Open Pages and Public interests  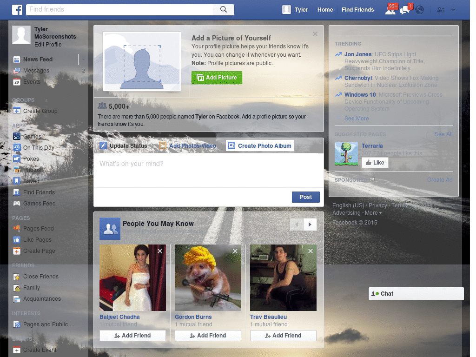click(48, 324)
